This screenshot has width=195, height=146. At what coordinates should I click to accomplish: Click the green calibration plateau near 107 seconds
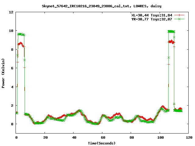[x=171, y=31]
